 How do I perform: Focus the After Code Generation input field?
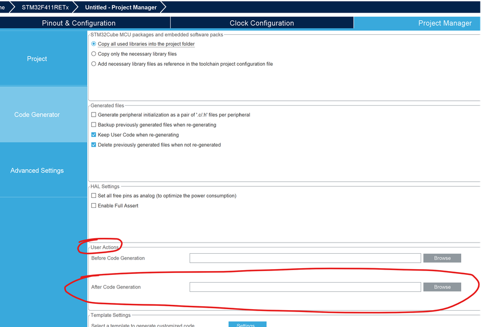(x=305, y=287)
